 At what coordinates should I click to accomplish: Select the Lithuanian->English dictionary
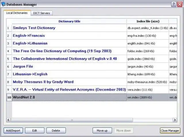coord(69,74)
